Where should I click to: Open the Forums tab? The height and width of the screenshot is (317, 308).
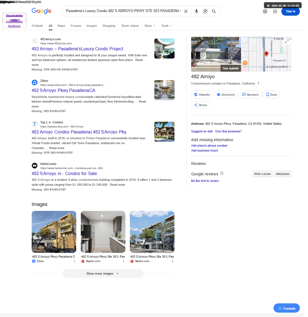[76, 26]
